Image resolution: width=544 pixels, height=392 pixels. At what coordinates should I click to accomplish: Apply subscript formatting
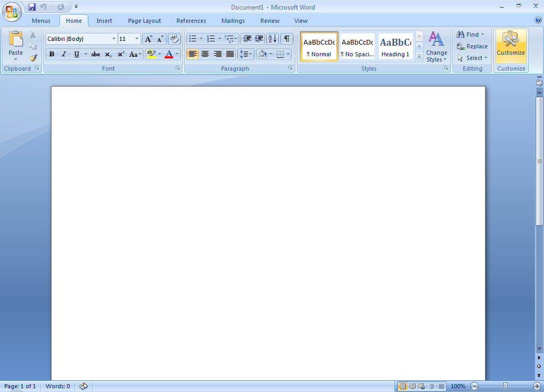coord(108,54)
